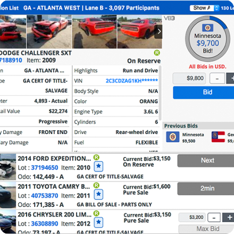
Task: Click the DODGE CHALLENGER SXT heading
Action: (x=36, y=53)
